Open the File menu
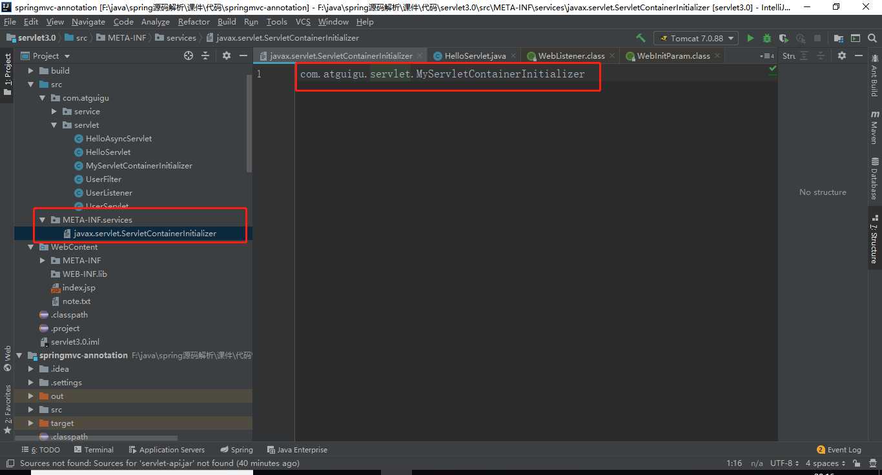Viewport: 882px width, 475px height. pos(10,21)
